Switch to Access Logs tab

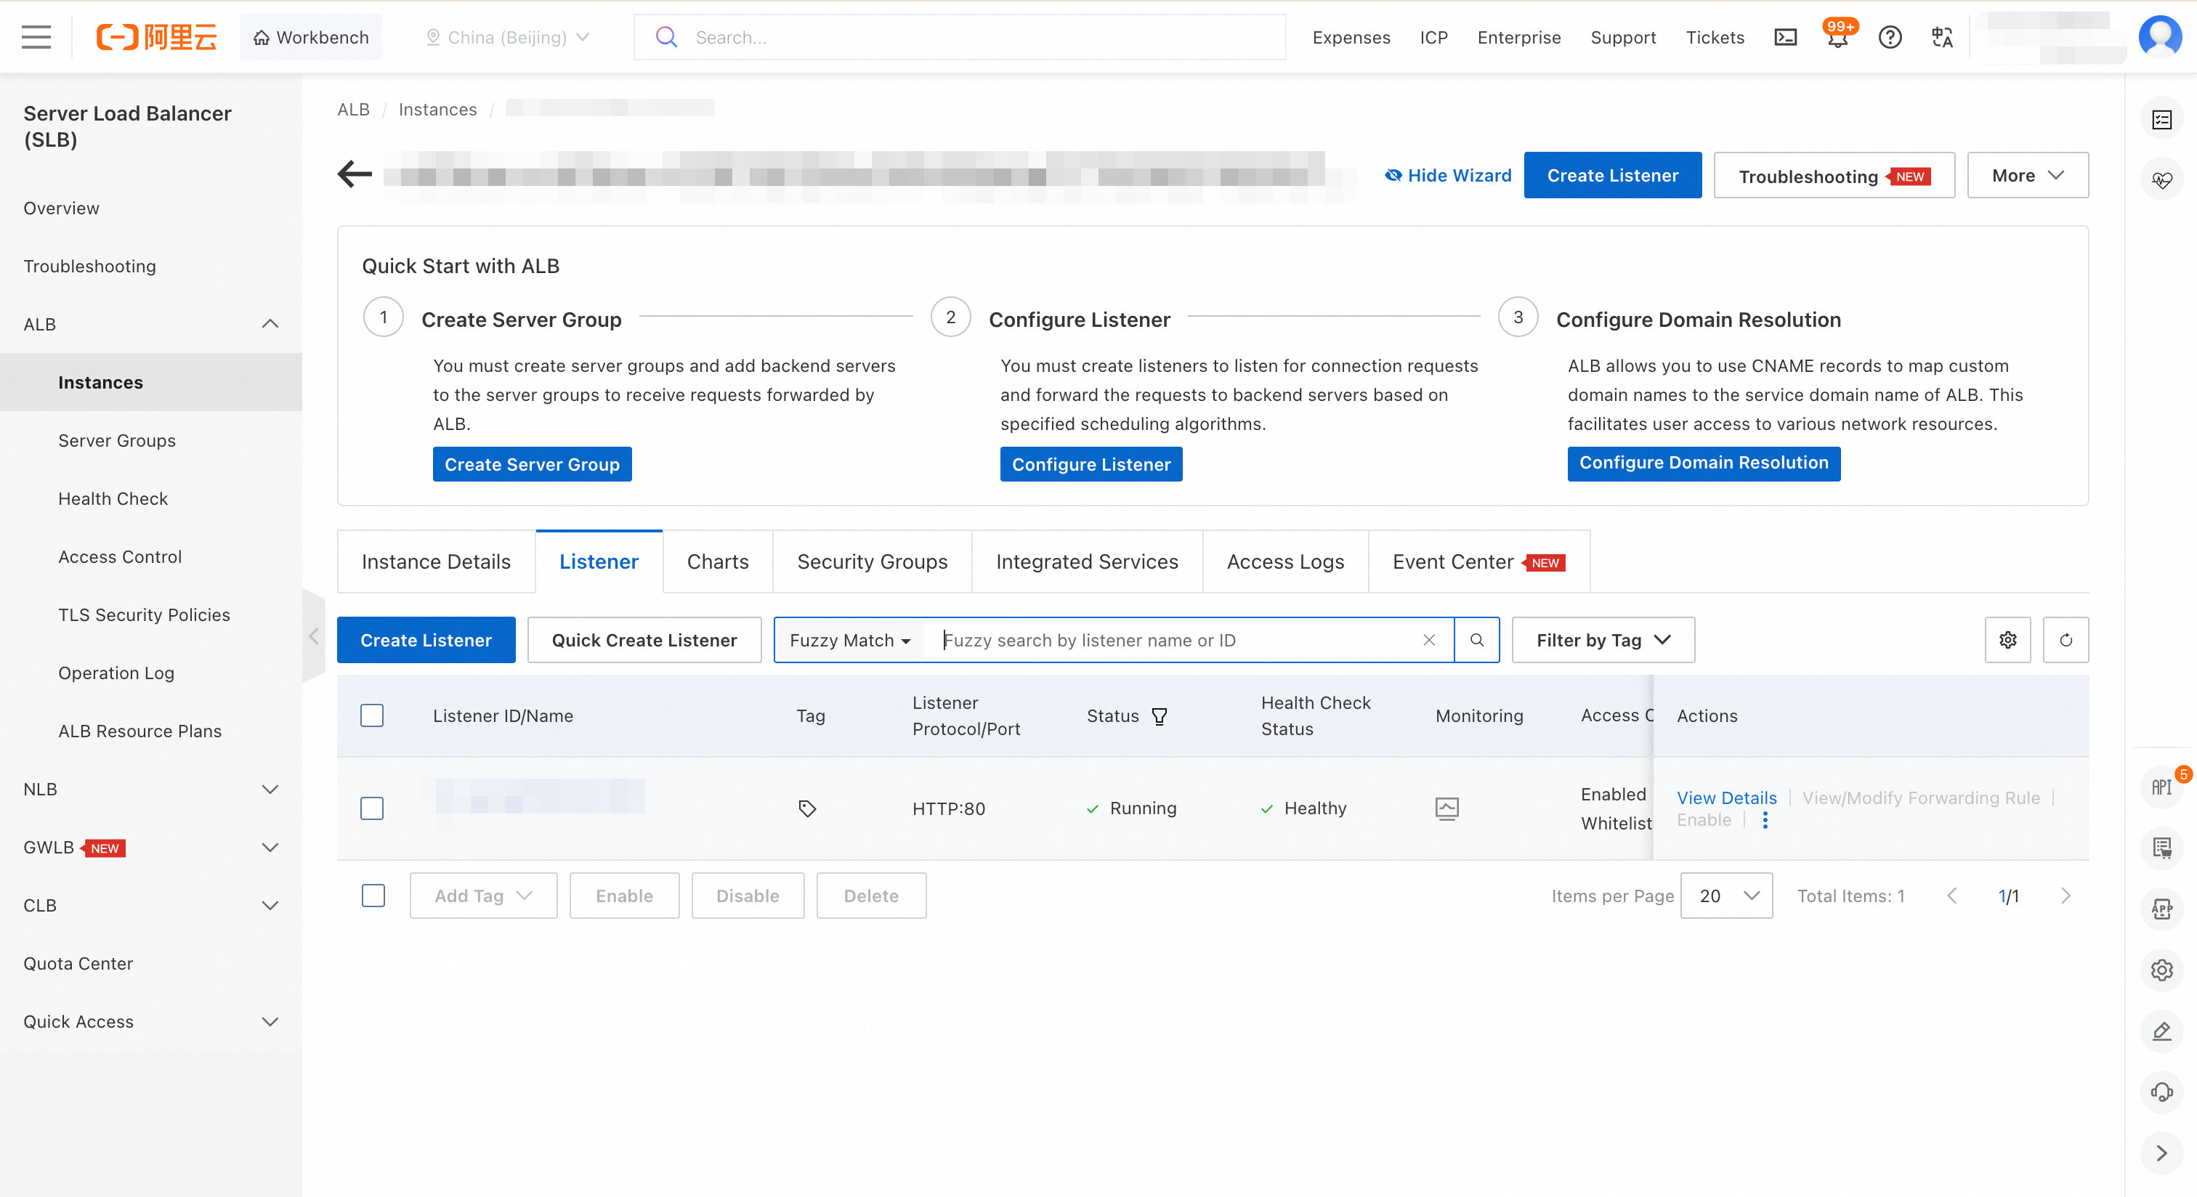(x=1285, y=562)
